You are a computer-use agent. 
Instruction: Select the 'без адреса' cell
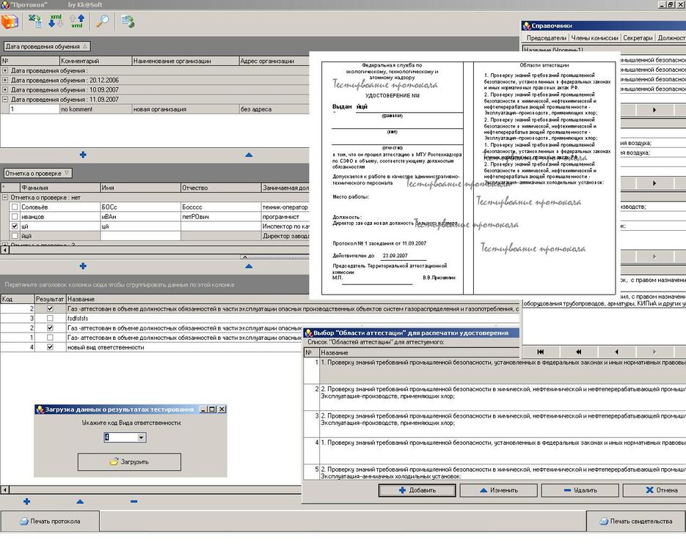[274, 109]
